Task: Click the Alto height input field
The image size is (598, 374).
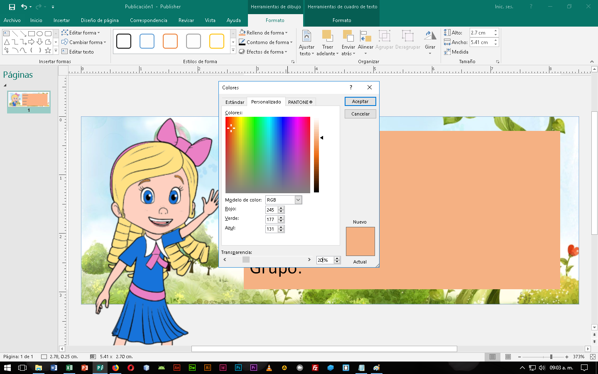Action: 481,33
